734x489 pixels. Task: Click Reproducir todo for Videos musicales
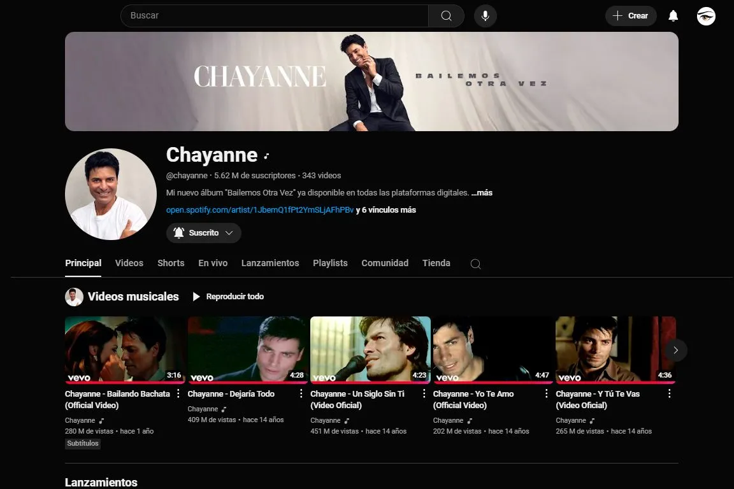coord(228,297)
